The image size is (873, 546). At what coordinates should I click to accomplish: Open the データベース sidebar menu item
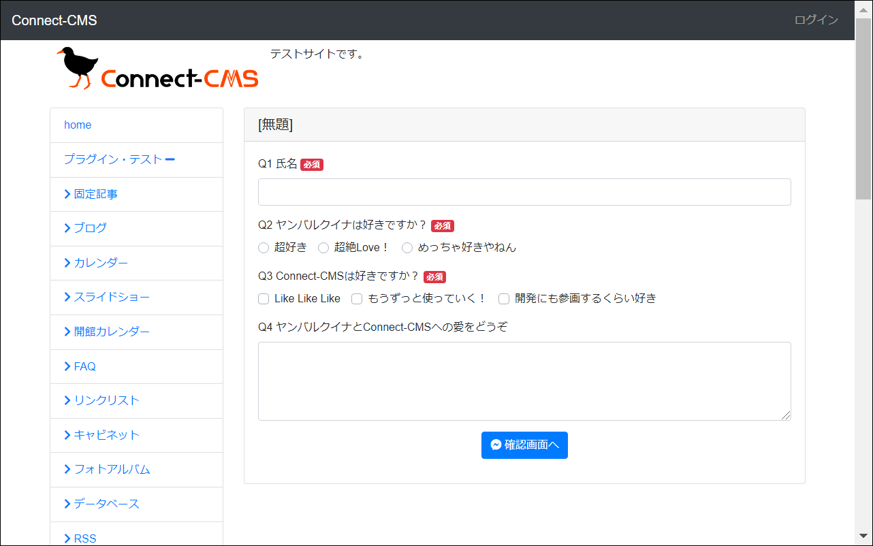point(136,504)
